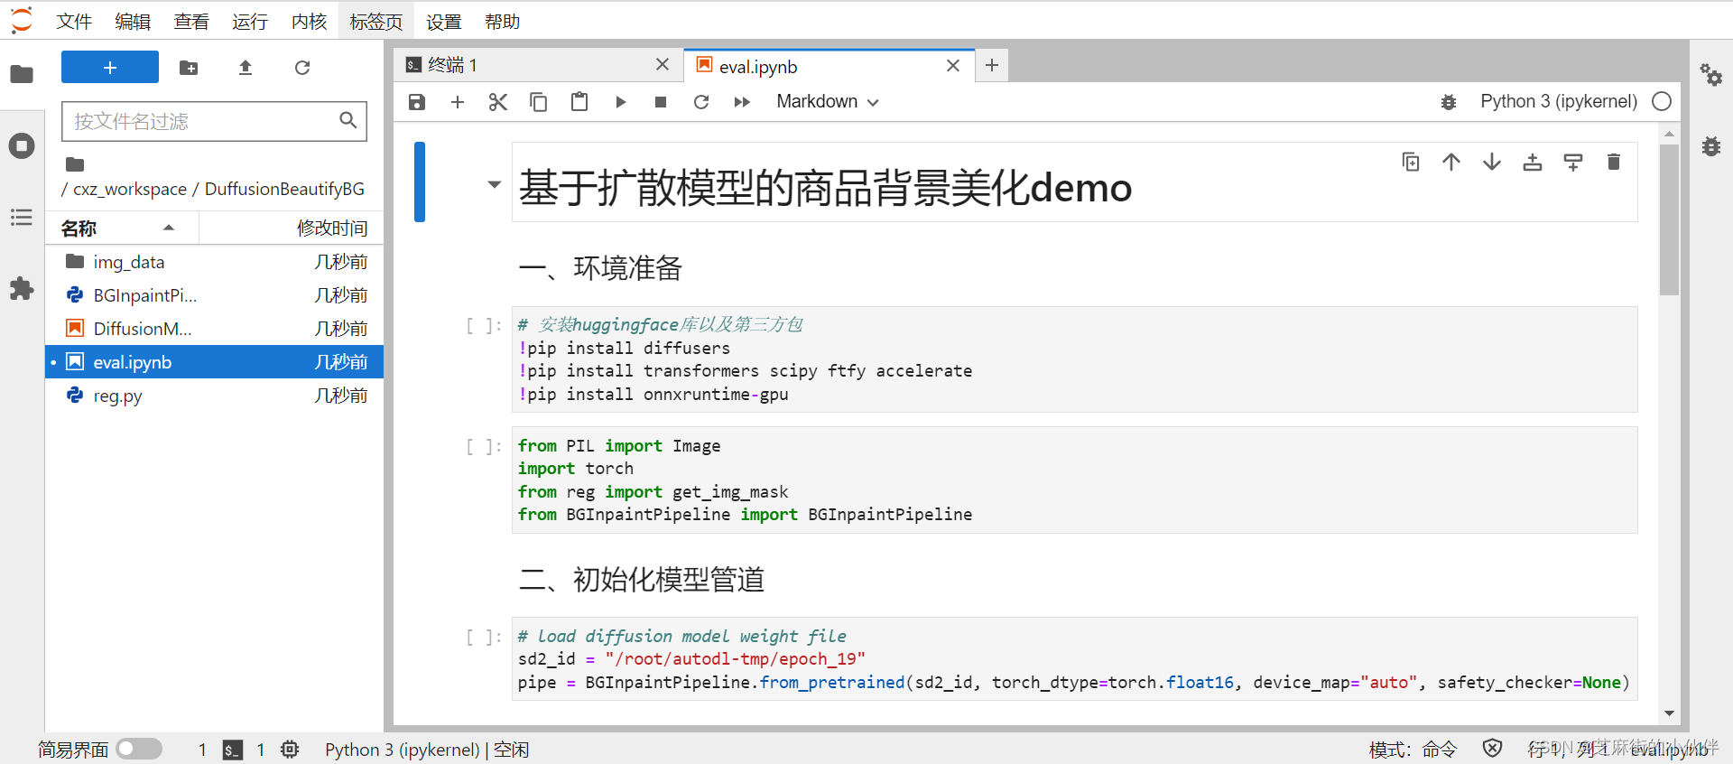Add a new tab with plus button

[992, 65]
